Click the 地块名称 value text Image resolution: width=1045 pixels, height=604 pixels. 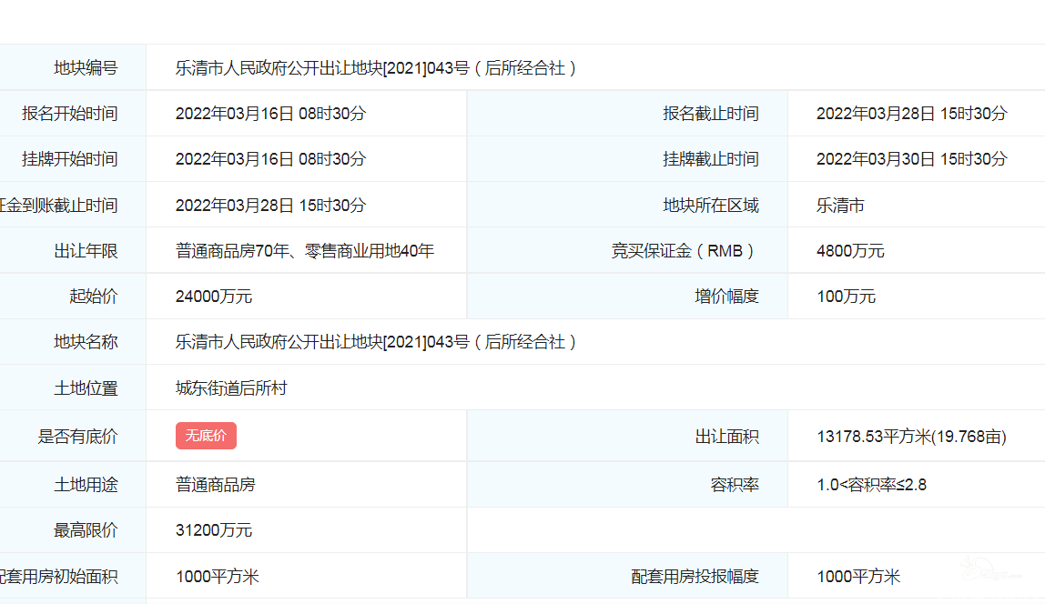pyautogui.click(x=376, y=342)
